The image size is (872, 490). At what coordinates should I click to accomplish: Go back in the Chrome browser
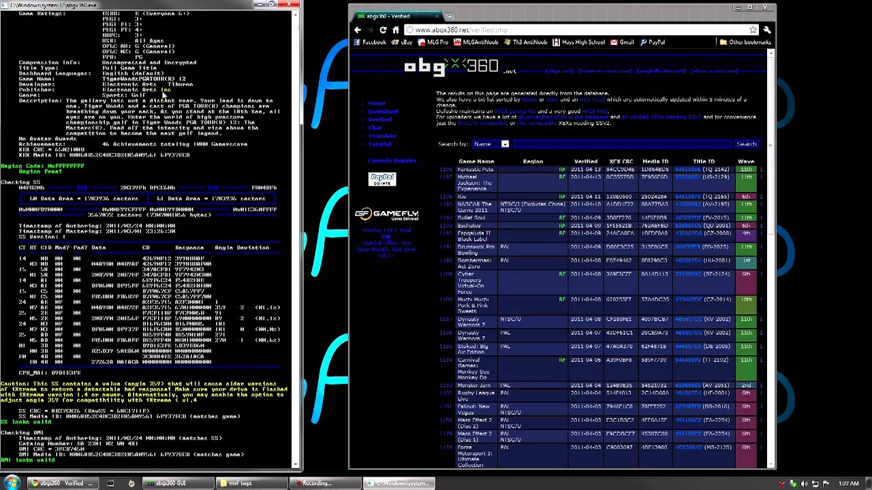click(358, 30)
